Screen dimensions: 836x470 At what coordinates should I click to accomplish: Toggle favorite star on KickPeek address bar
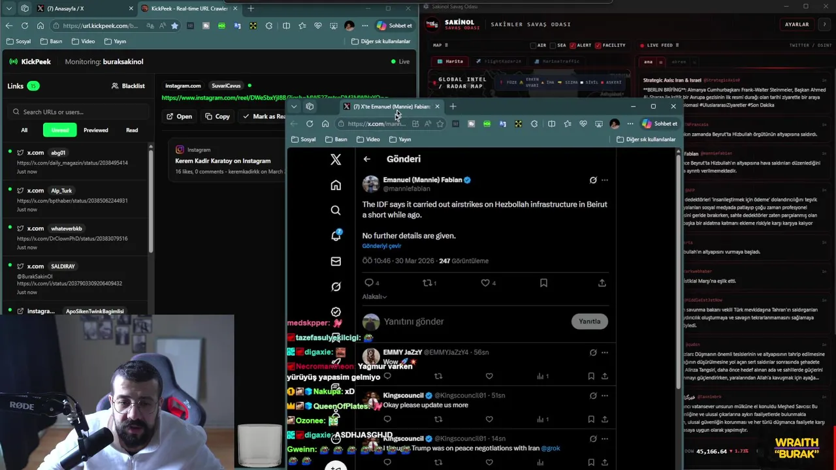pyautogui.click(x=174, y=26)
